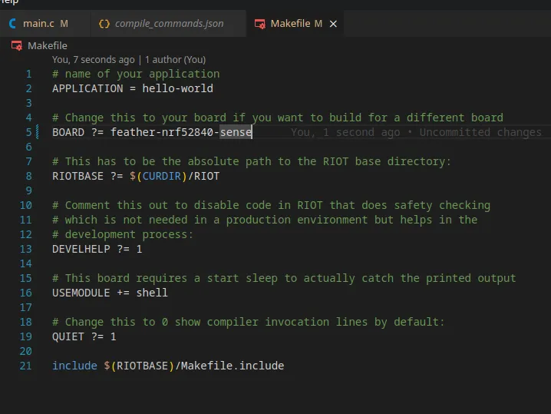Screen dimensions: 551x414
Task: Click the comment about start sleep on line 15
Action: click(284, 278)
